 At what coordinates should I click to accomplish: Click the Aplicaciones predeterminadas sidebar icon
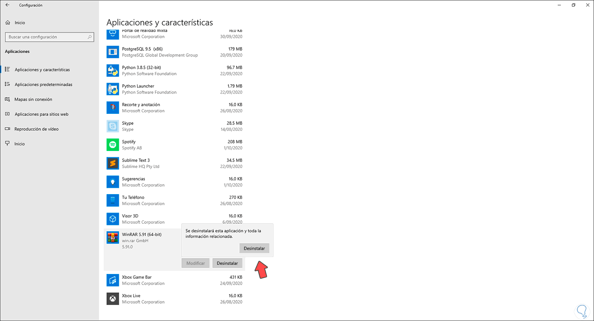[7, 84]
